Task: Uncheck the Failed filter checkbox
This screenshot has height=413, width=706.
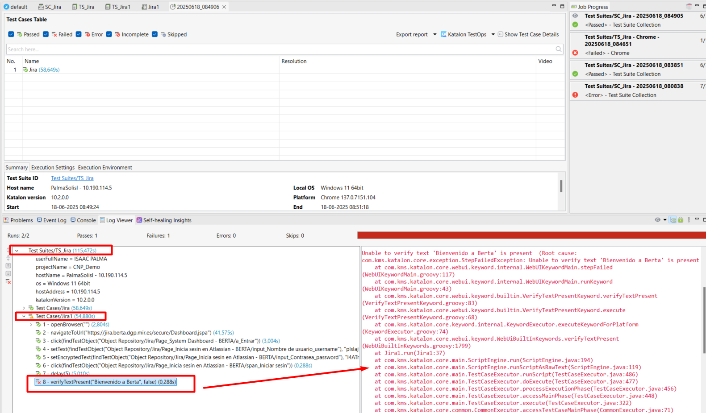Action: point(46,34)
